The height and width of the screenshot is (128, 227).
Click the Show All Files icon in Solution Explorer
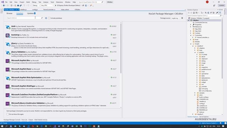(x=214, y=13)
